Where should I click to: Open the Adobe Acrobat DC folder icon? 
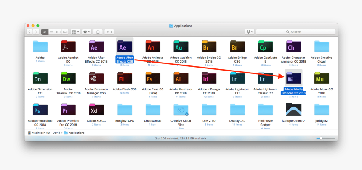[68, 46]
